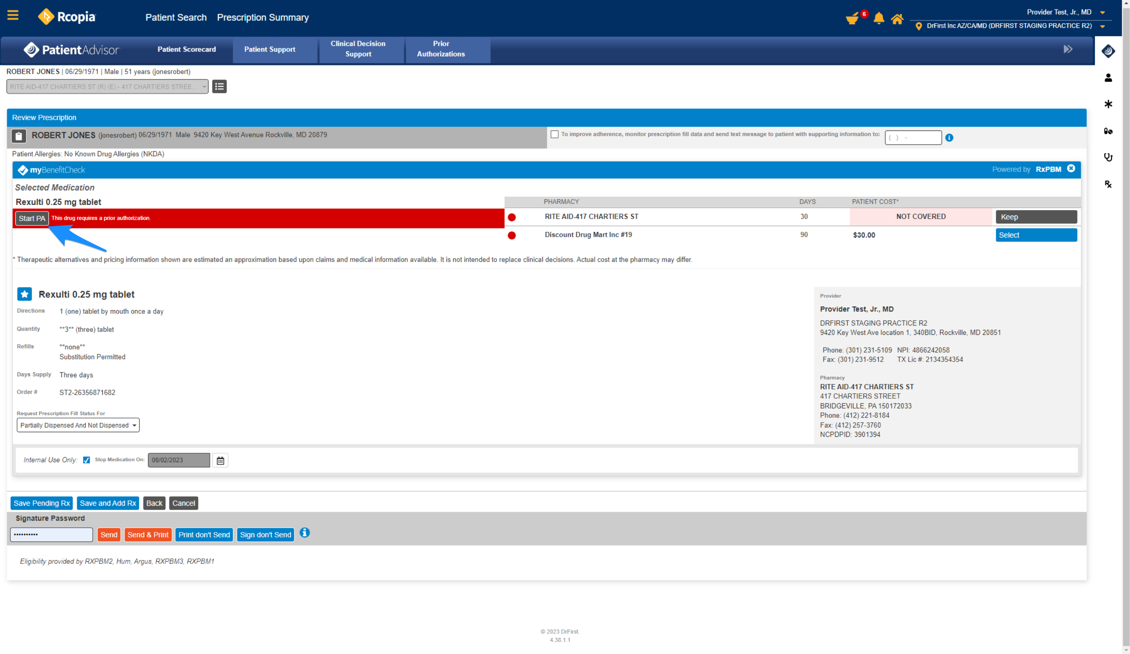Click the Rcopia logo
This screenshot has height=654, width=1130.
[x=66, y=16]
